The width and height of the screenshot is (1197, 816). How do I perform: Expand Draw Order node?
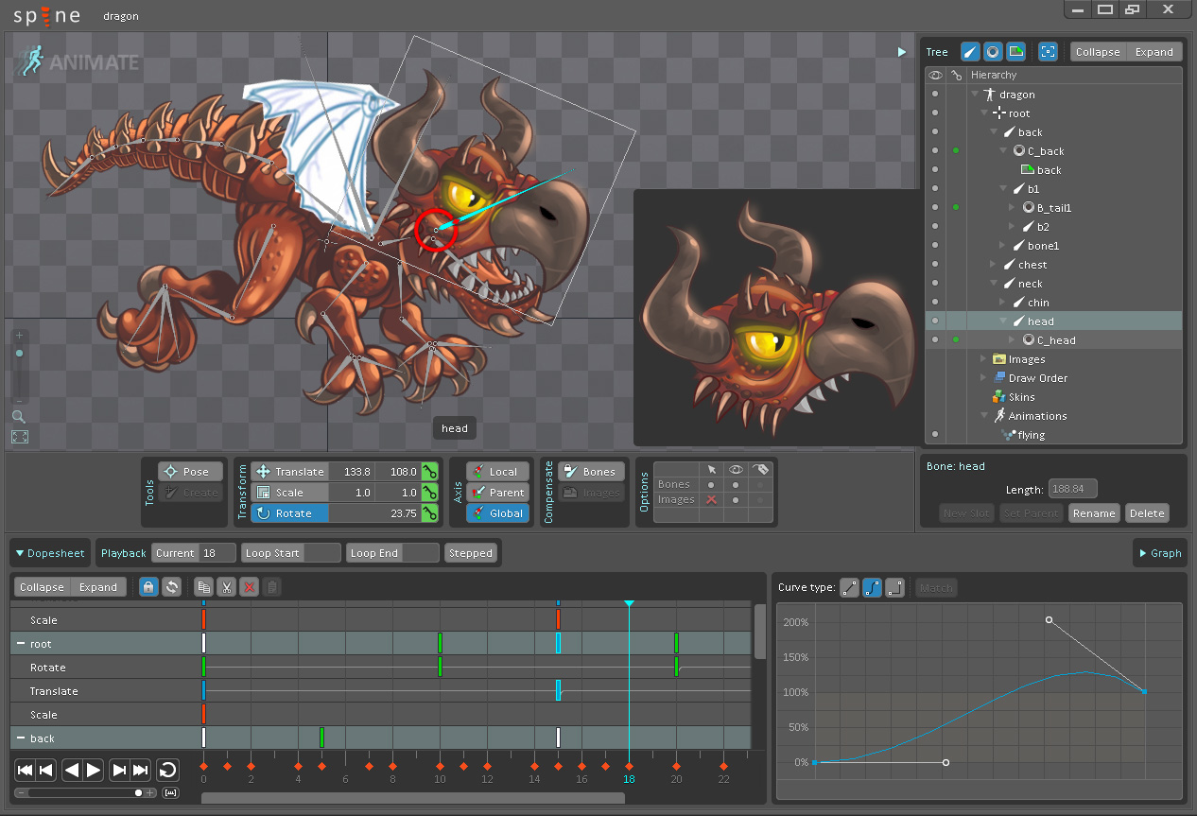984,377
